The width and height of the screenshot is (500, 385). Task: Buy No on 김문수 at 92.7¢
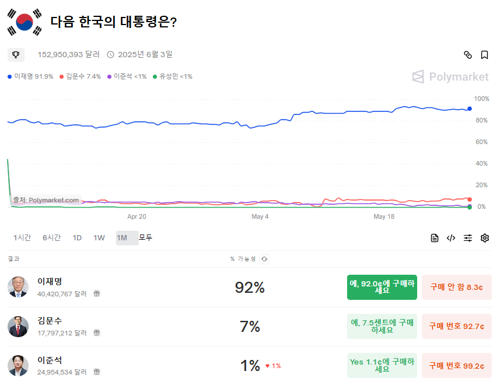457,326
